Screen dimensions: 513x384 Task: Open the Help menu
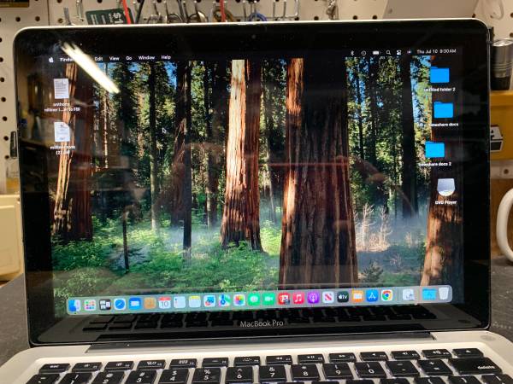[166, 57]
